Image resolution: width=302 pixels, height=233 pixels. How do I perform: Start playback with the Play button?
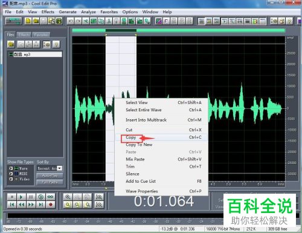21,197
